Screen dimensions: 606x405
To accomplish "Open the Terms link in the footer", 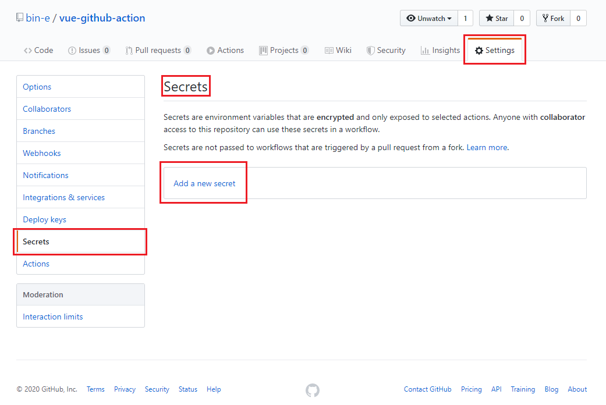I will 95,389.
